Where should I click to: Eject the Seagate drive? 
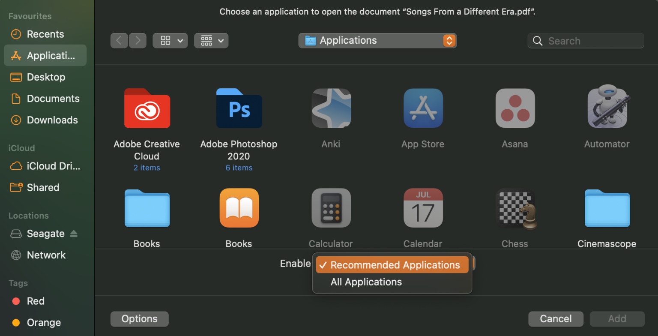tap(74, 234)
